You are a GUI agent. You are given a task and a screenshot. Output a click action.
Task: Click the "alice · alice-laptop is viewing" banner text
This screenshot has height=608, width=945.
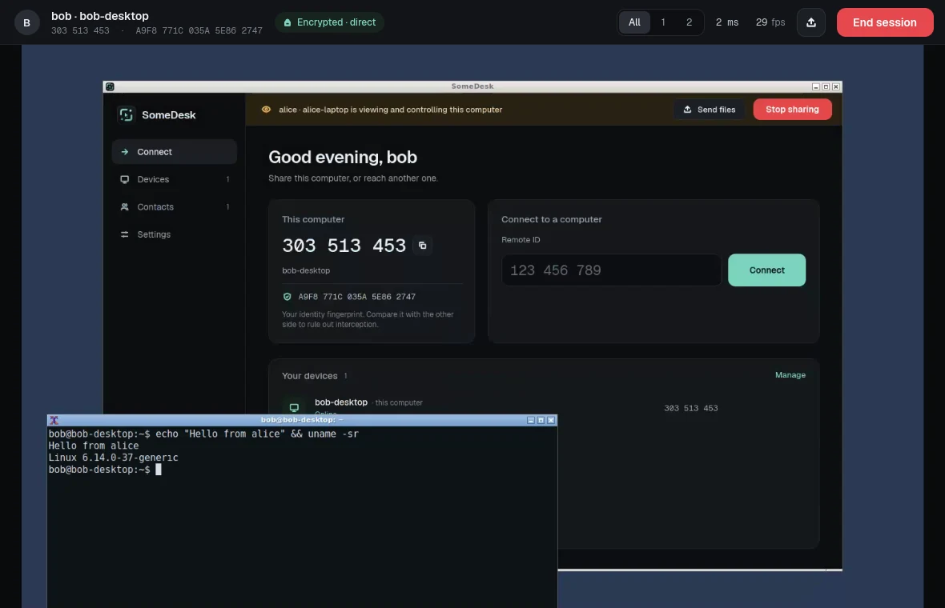coord(391,110)
